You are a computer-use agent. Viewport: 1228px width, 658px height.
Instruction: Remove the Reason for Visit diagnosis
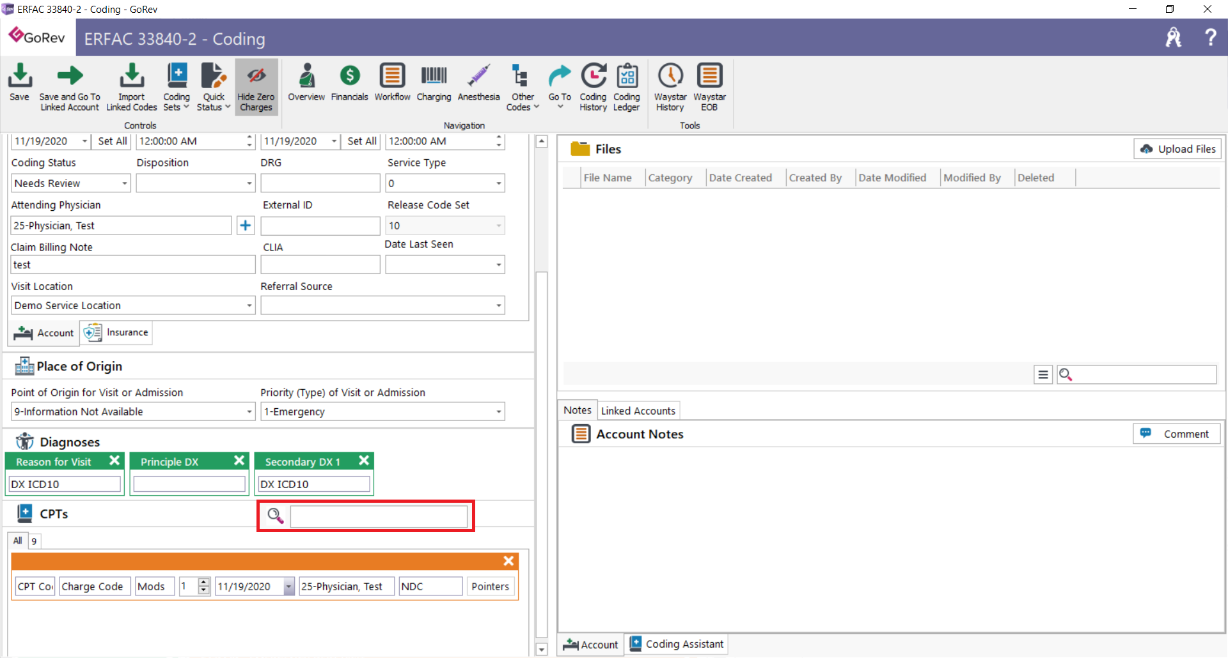(x=114, y=461)
